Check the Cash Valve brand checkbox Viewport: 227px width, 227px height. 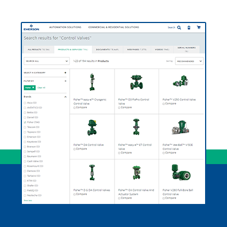click(25, 161)
